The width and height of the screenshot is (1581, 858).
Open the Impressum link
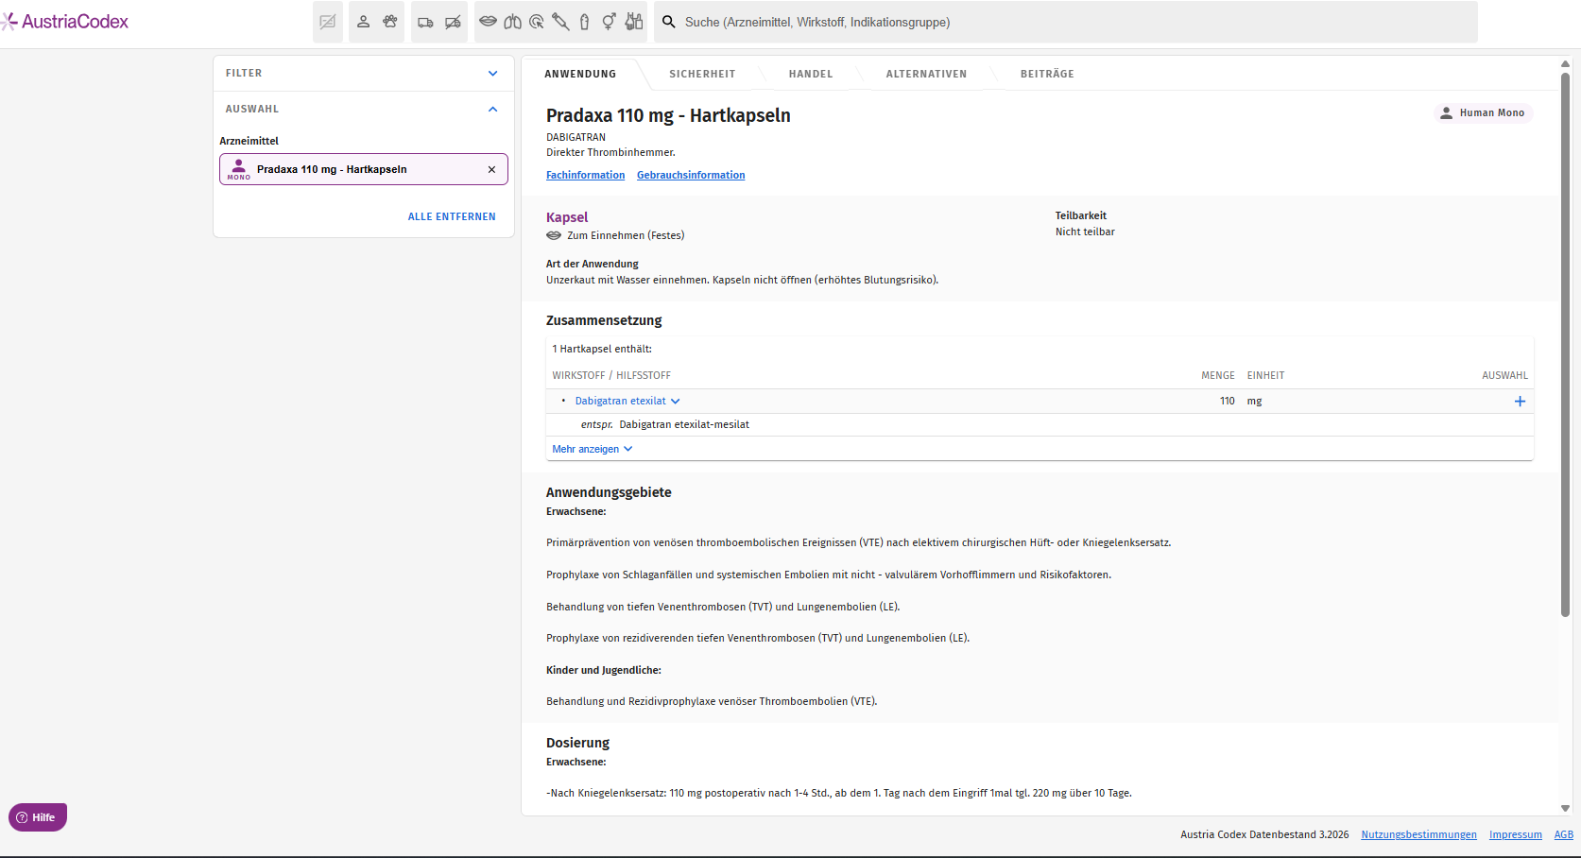(x=1515, y=834)
